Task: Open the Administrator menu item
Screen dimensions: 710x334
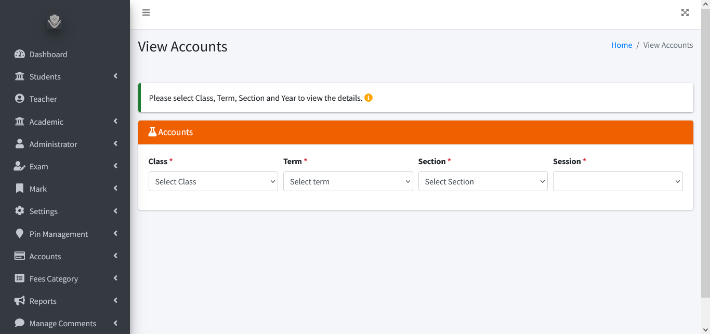Action: [x=65, y=144]
